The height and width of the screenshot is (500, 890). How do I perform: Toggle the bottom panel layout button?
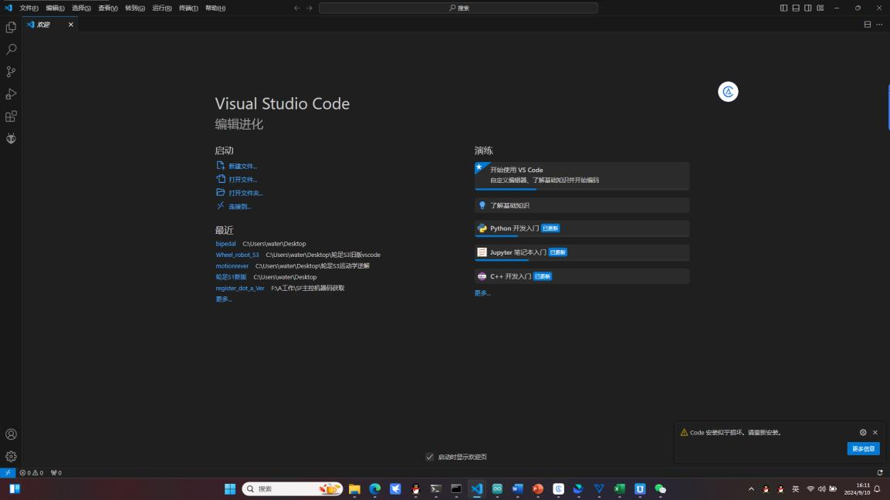[796, 8]
